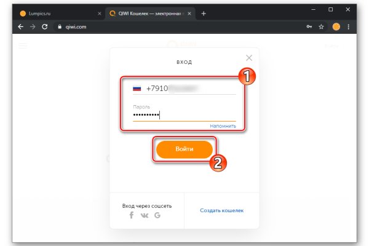Switch to the Lumpics.ru tab

pos(55,13)
